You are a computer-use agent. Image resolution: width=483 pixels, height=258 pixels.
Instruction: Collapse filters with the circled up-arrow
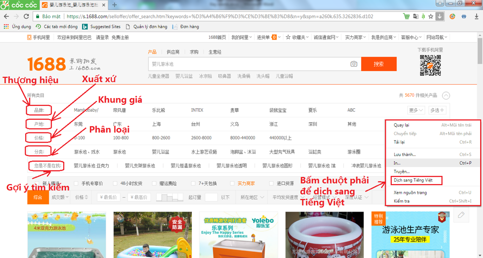point(446,96)
